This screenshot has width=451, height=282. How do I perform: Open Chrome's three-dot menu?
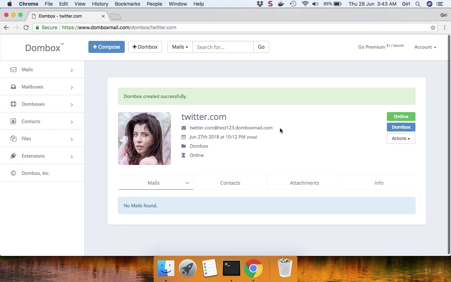click(445, 27)
